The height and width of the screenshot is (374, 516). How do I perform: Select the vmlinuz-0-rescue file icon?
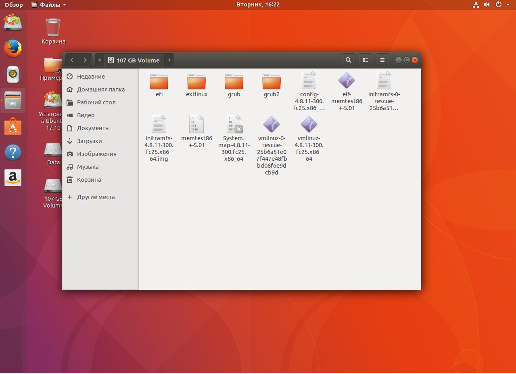coord(272,124)
